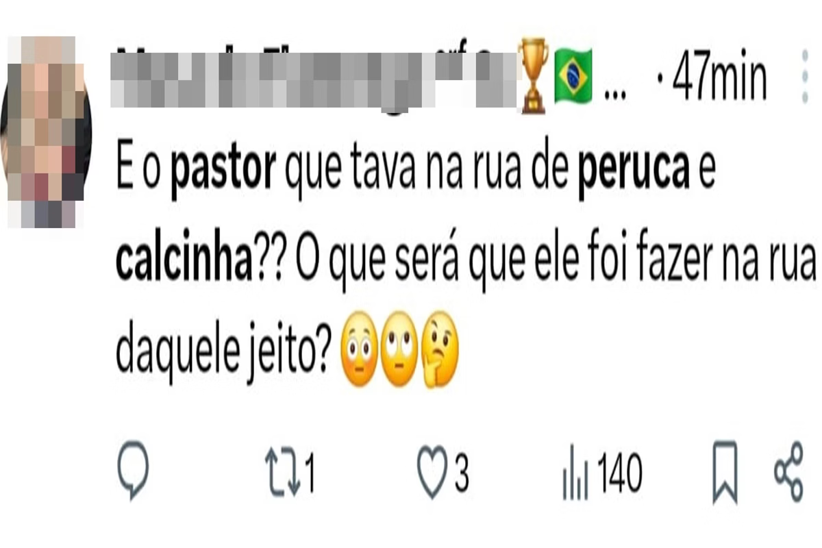Image resolution: width=822 pixels, height=548 pixels.
Task: Click the trophy emoji in the name
Action: tap(532, 76)
